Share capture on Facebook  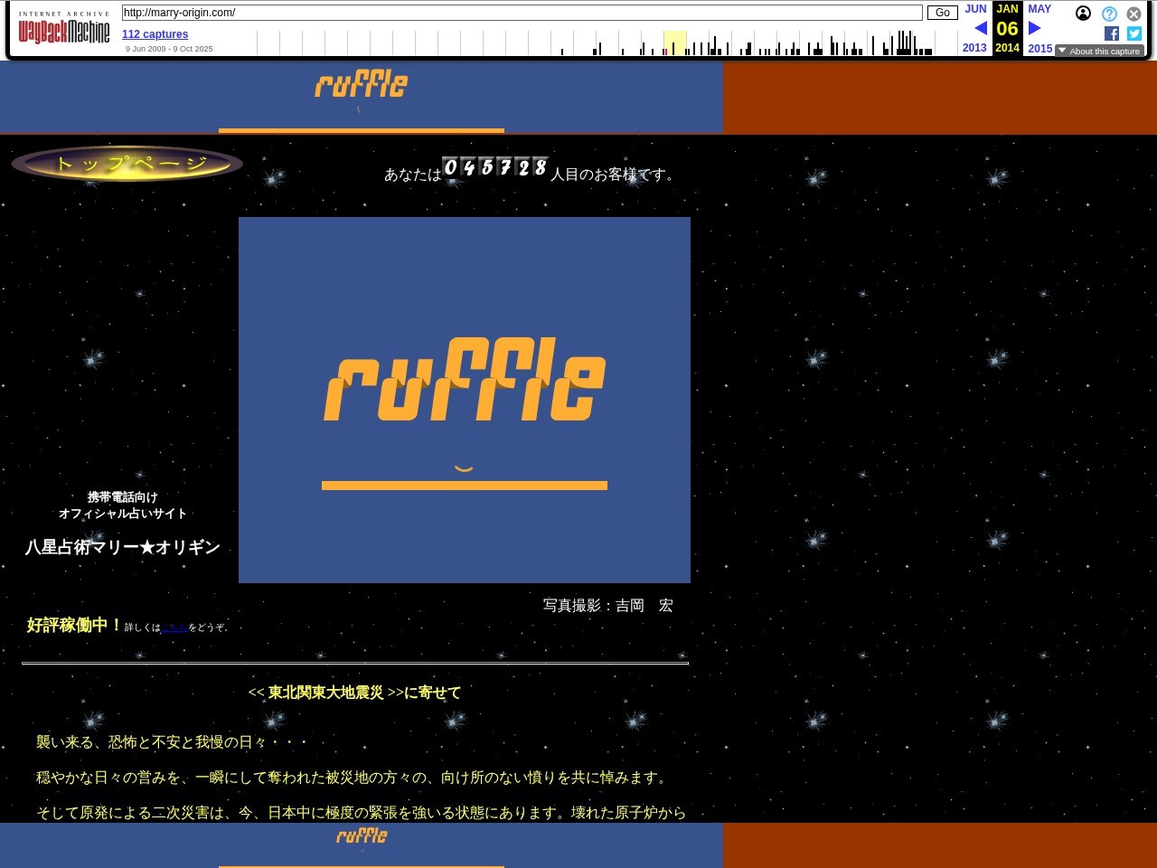[1112, 33]
